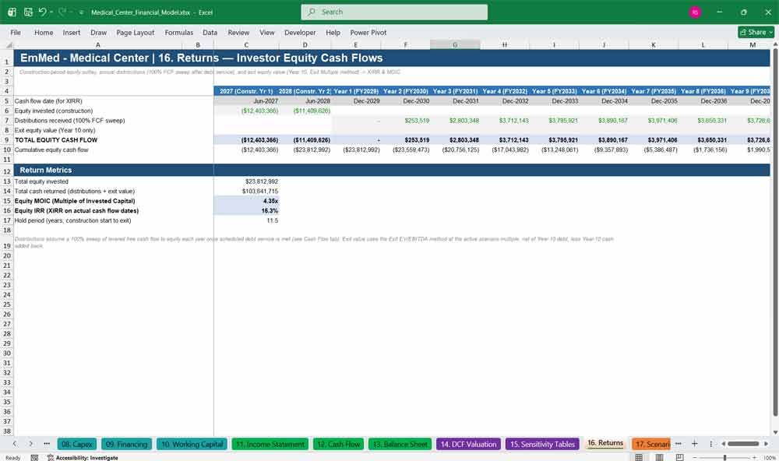The image size is (779, 461).
Task: Click the 100% zoom level
Action: coord(769,458)
